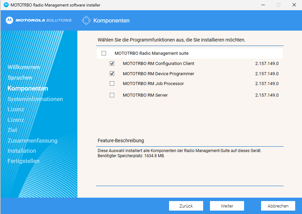Click the Motorola app icon in title bar
The width and height of the screenshot is (302, 214).
click(x=6, y=5)
